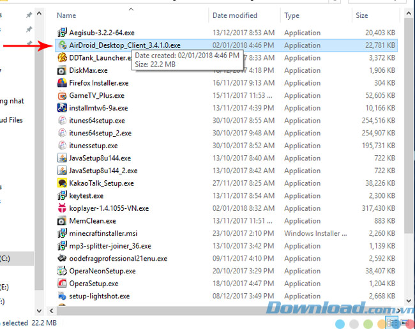Click the JavaSetup8u144.exe icon
Image resolution: width=415 pixels, height=329 pixels.
click(x=62, y=158)
